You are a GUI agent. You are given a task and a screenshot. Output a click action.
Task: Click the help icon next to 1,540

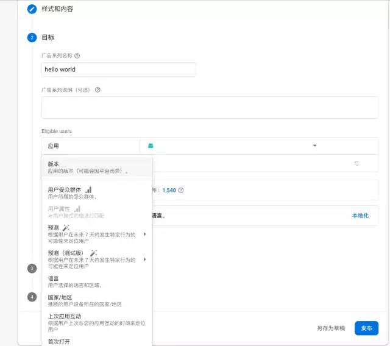point(181,190)
